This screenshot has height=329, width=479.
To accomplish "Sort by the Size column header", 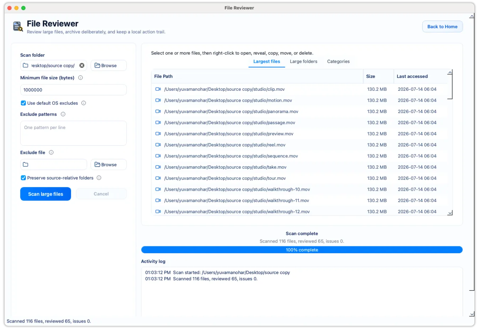I will (378, 76).
